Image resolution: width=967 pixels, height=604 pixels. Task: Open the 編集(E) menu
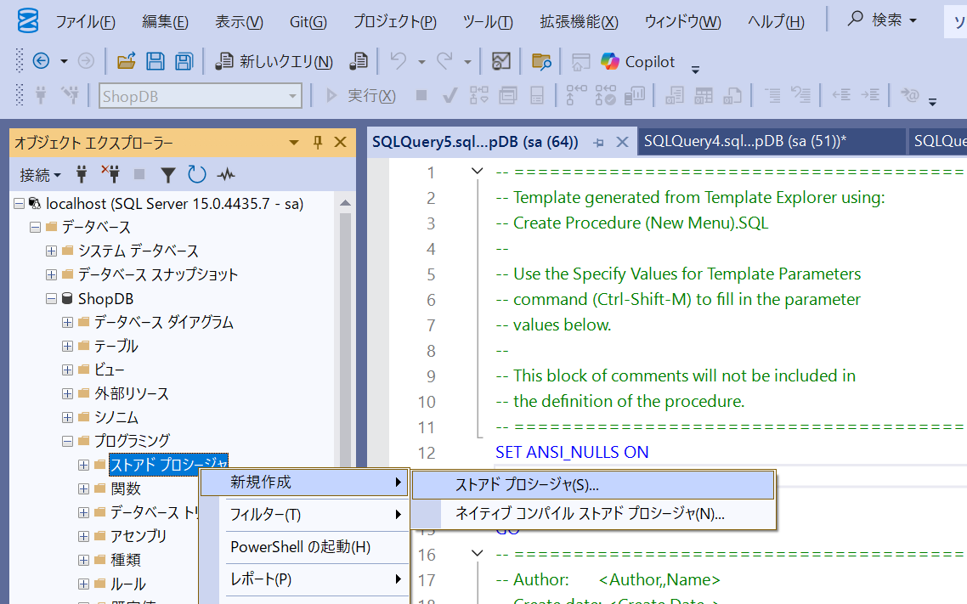(165, 22)
